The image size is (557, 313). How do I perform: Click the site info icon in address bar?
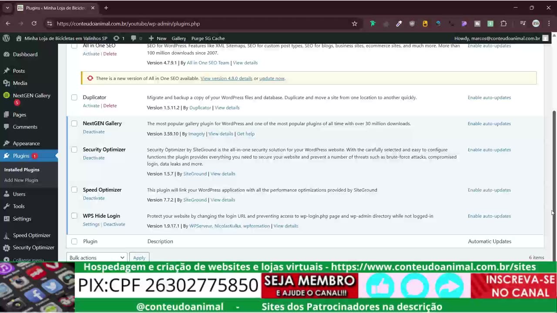pos(49,23)
